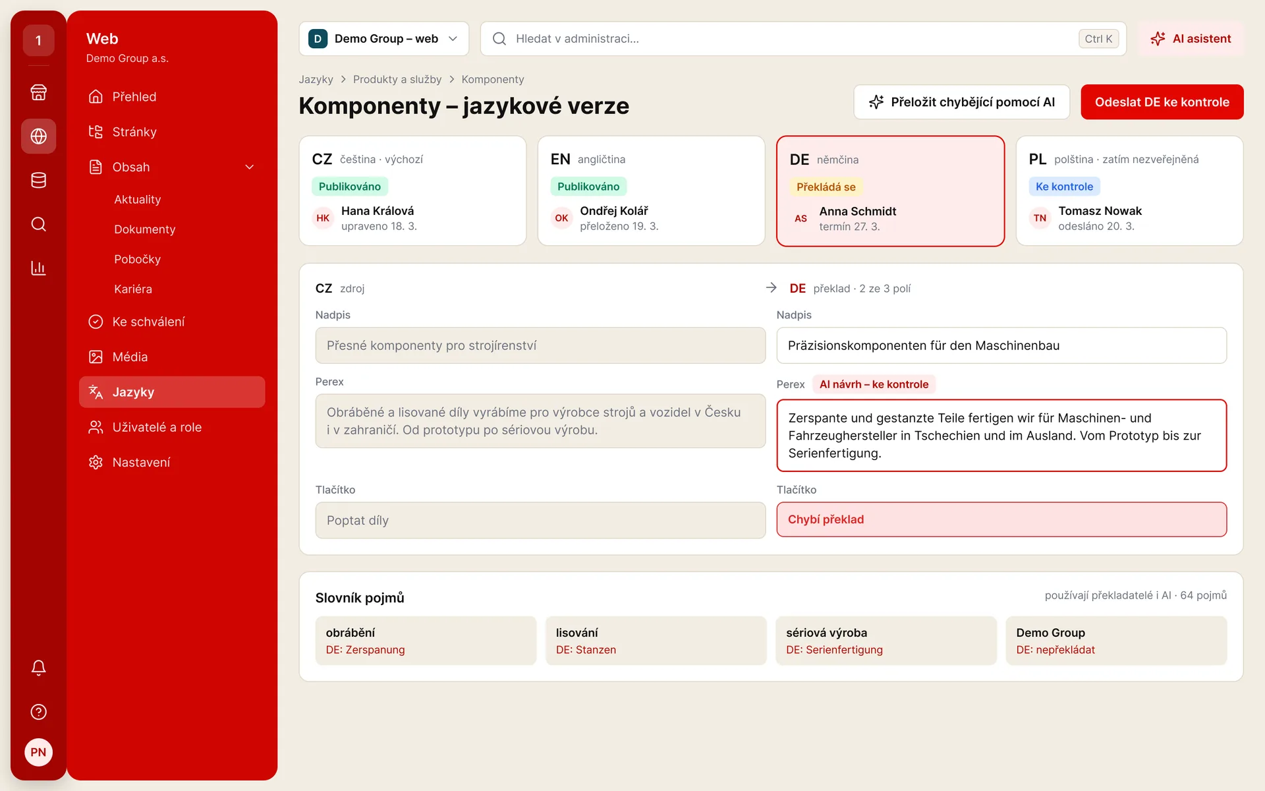Click the Produkty a služby breadcrumb
Viewport: 1265px width, 791px height.
(x=397, y=79)
